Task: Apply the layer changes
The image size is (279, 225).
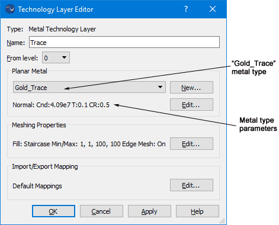Action: 149,211
